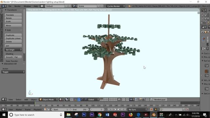Play animation in reverse
The height and width of the screenshot is (118, 210).
pos(115,109)
